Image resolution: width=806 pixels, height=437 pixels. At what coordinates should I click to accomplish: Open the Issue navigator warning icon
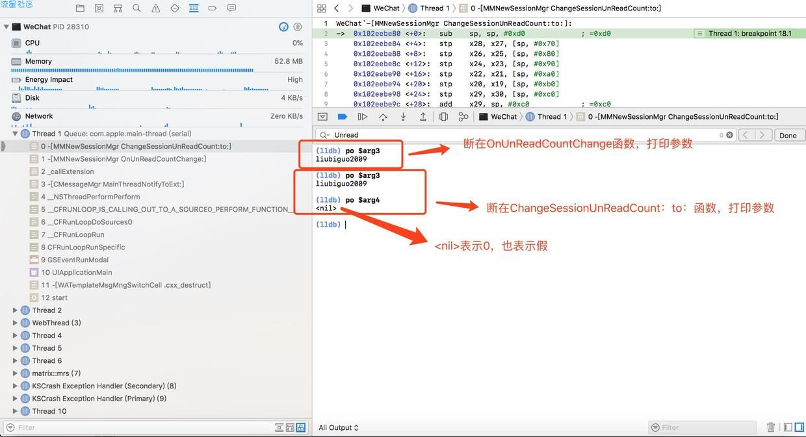pyautogui.click(x=156, y=8)
